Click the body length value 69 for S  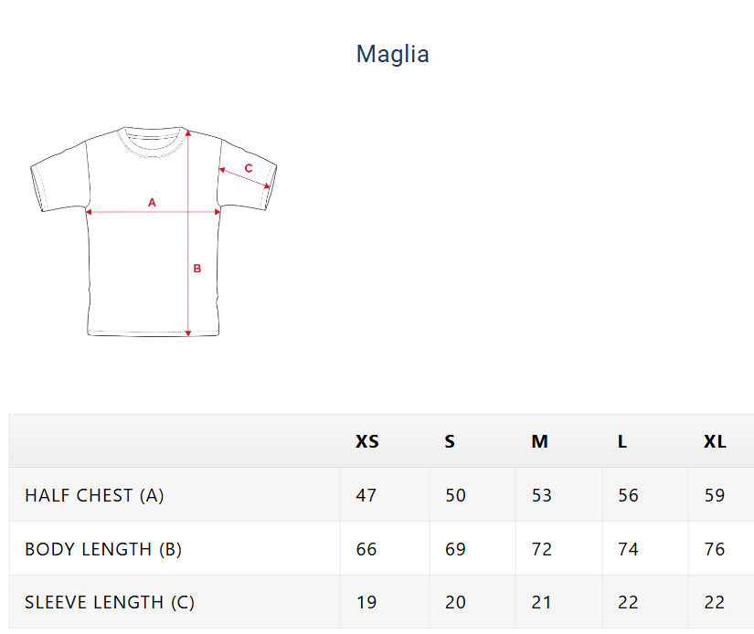pos(455,549)
